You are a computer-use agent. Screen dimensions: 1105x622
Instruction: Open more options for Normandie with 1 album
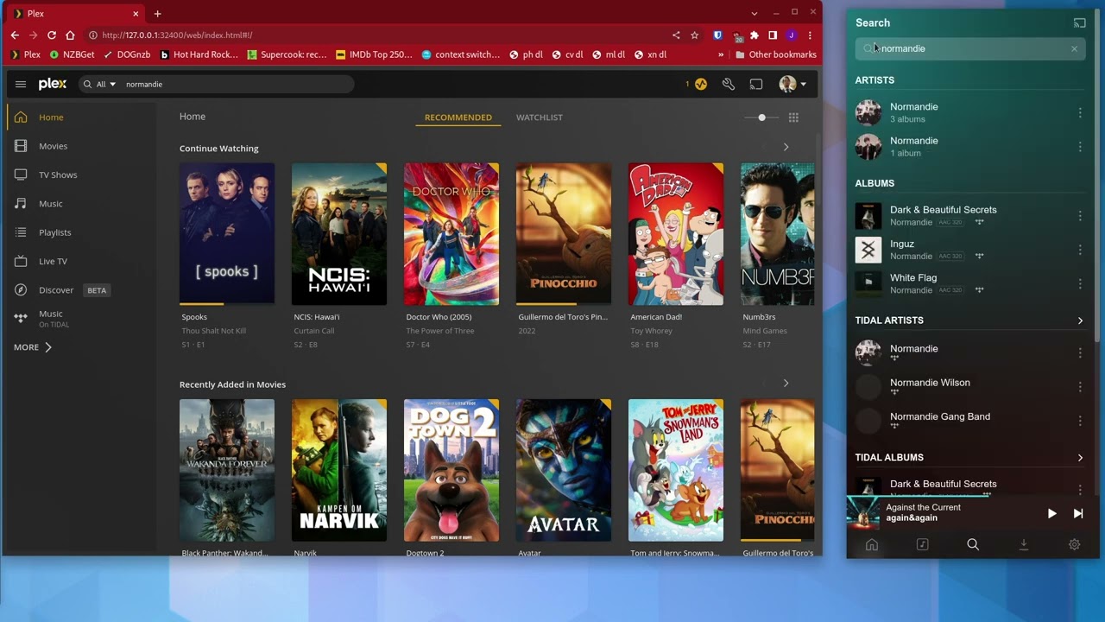[1080, 147]
